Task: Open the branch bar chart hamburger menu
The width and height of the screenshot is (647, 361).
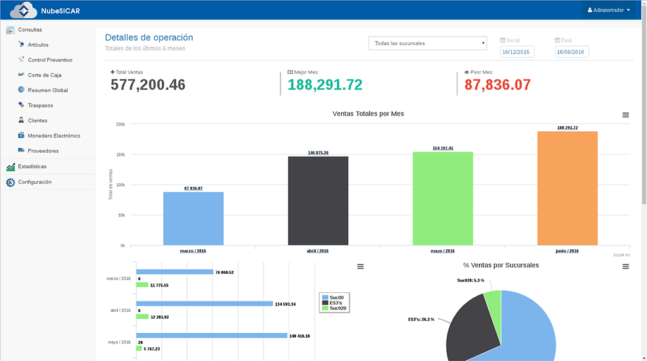Action: pos(360,266)
